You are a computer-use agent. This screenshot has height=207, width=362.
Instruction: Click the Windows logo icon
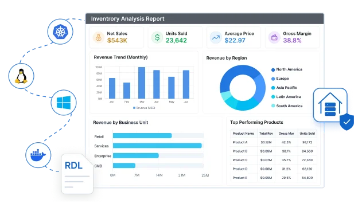[64, 103]
